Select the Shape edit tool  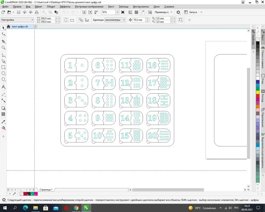pyautogui.click(x=4, y=34)
